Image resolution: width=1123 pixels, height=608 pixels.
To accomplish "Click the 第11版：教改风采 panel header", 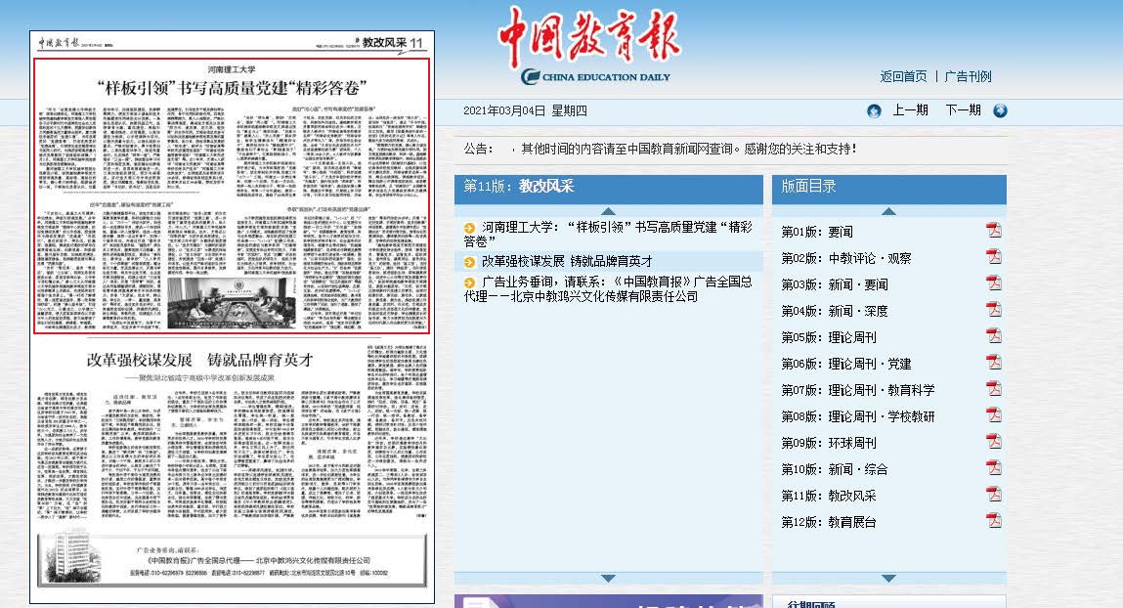I will point(608,189).
